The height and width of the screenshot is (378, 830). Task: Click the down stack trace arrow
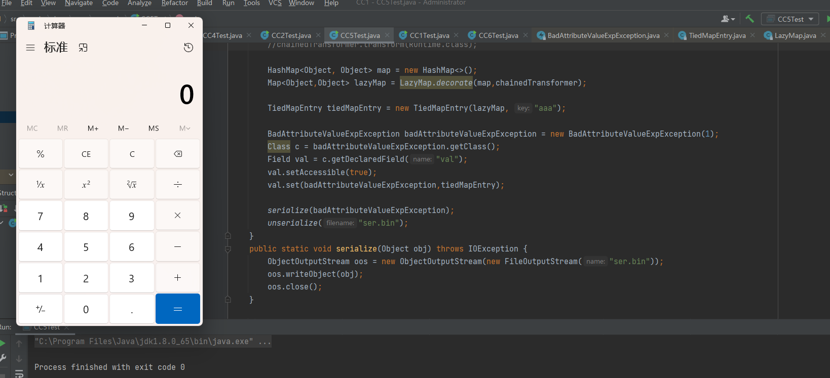(x=19, y=359)
